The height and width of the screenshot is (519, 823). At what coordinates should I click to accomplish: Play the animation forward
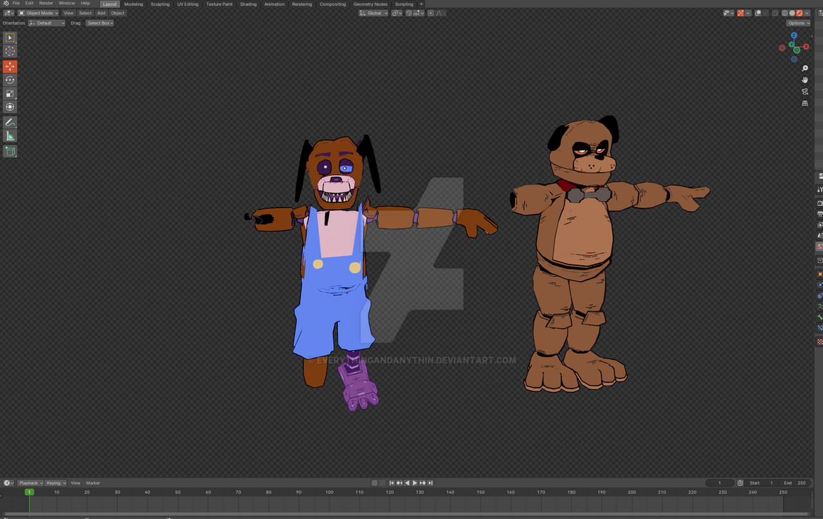click(x=415, y=483)
